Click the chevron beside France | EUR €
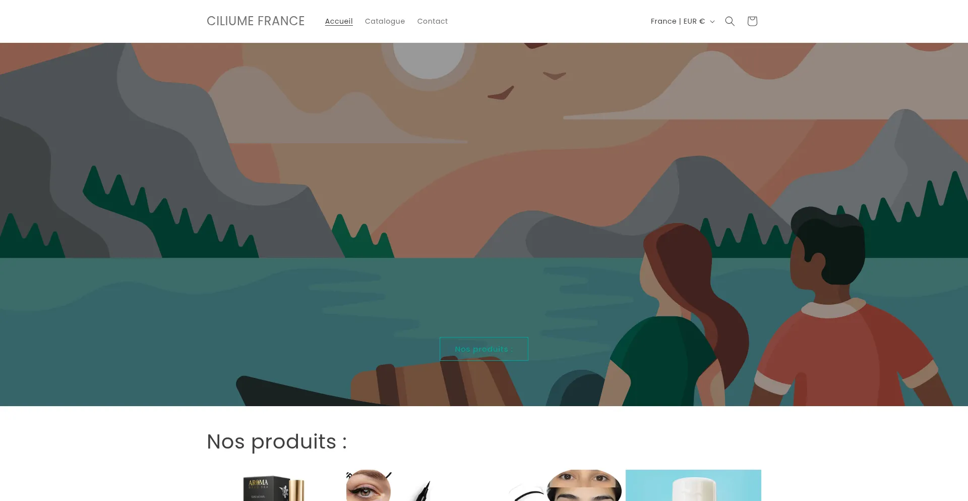This screenshot has height=501, width=968. click(x=712, y=22)
